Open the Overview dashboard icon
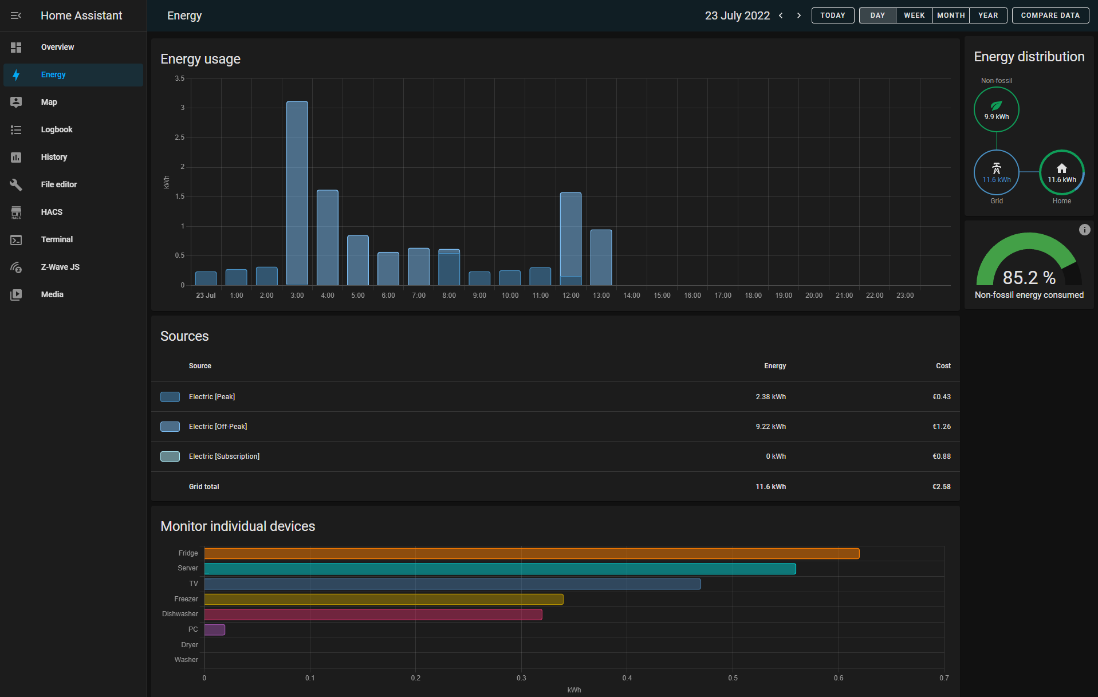 tap(16, 47)
